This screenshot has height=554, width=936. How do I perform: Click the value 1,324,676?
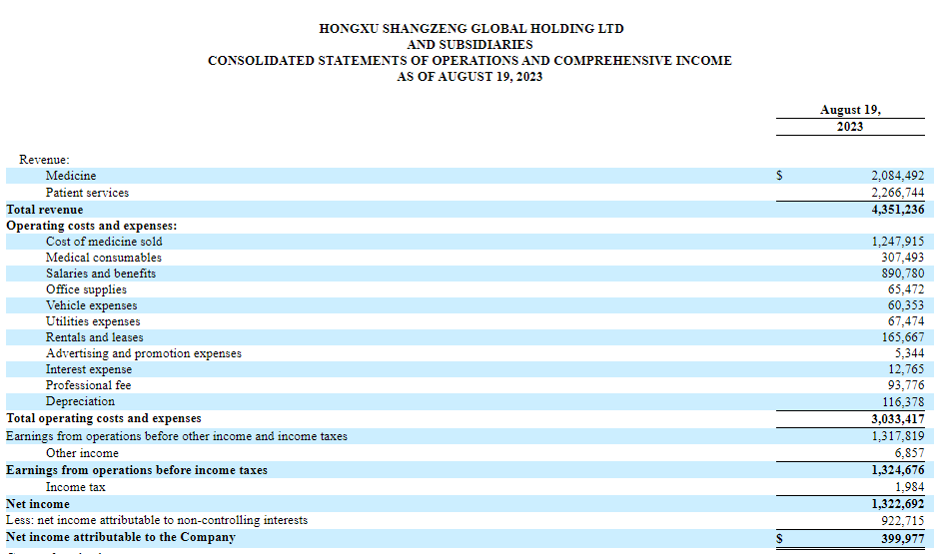pos(897,470)
